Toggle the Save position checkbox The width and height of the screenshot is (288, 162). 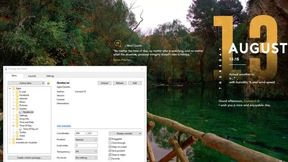pyautogui.click(x=110, y=151)
